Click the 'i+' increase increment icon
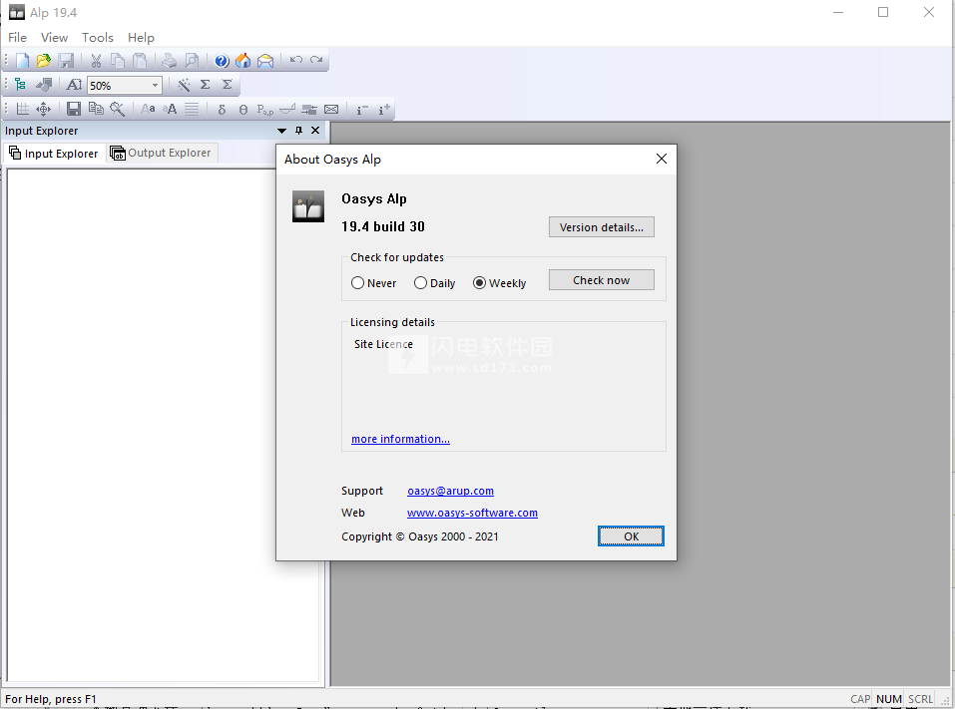This screenshot has width=955, height=709. (384, 109)
